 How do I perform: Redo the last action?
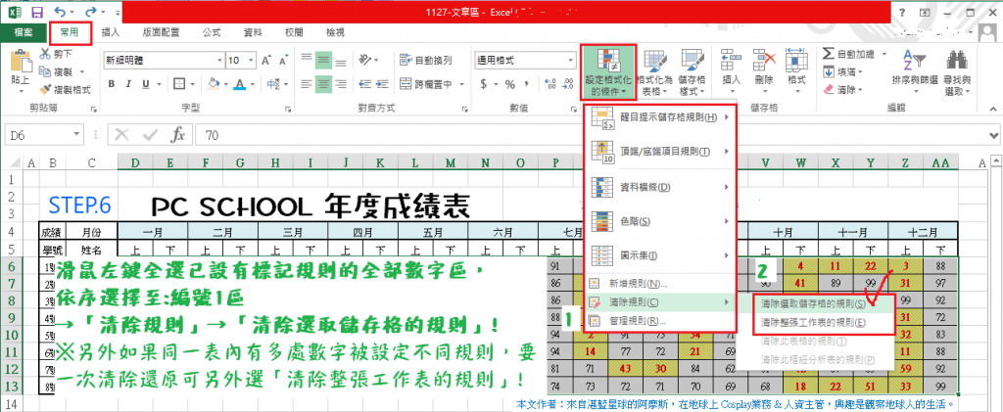click(90, 12)
